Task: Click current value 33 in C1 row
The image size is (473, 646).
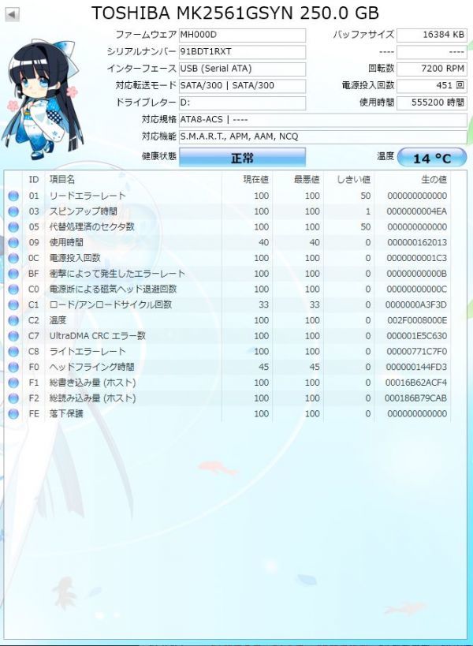Action: coord(264,305)
